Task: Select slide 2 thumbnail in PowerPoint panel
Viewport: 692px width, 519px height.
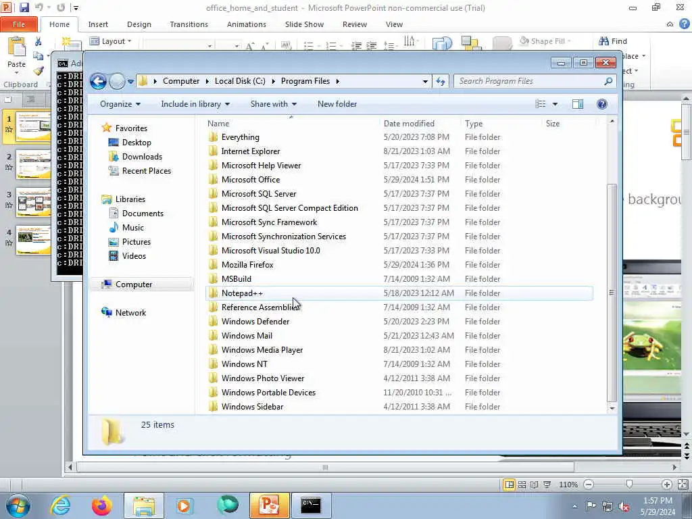Action: (34, 164)
